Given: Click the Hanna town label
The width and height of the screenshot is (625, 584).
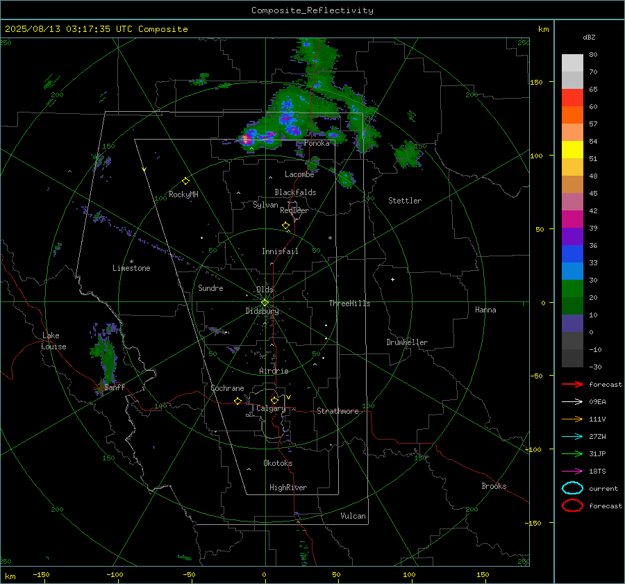Looking at the screenshot, I should [485, 310].
